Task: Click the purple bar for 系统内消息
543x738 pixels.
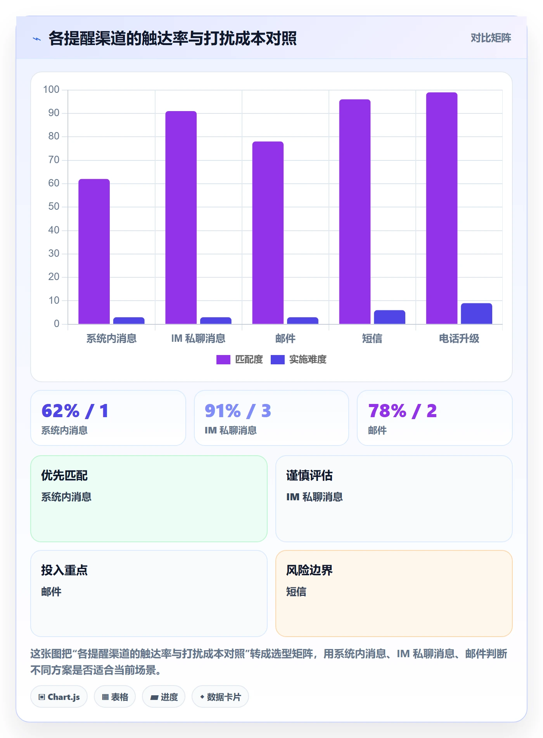Action: coord(94,251)
